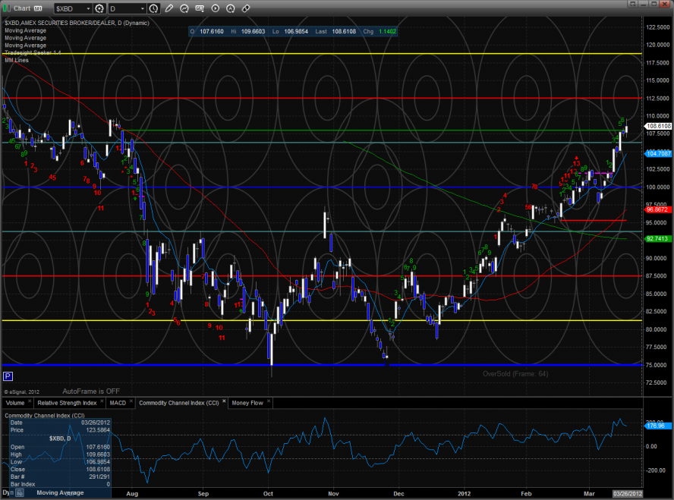Select the pencil drawing tool
This screenshot has width=674, height=500.
coord(168,8)
